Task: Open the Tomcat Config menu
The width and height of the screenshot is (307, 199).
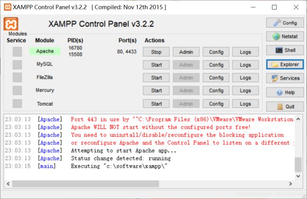Action: (x=216, y=103)
